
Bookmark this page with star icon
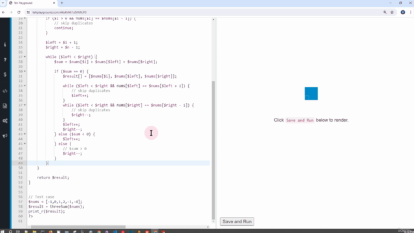tap(392, 12)
